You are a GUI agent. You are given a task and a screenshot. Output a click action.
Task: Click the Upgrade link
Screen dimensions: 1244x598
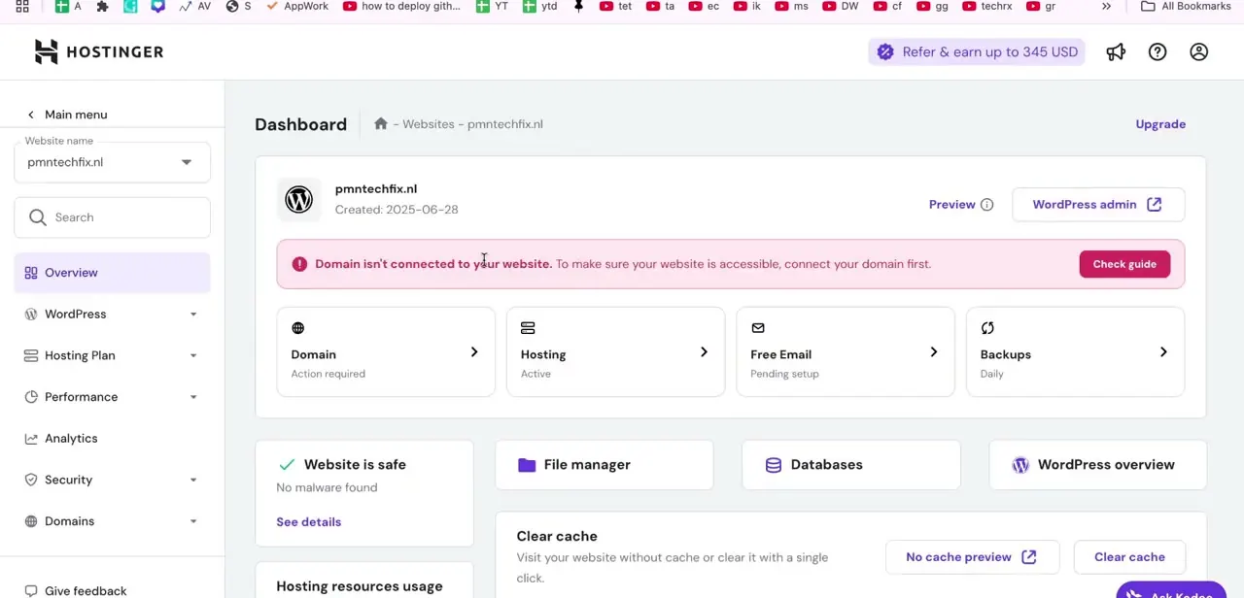coord(1160,124)
